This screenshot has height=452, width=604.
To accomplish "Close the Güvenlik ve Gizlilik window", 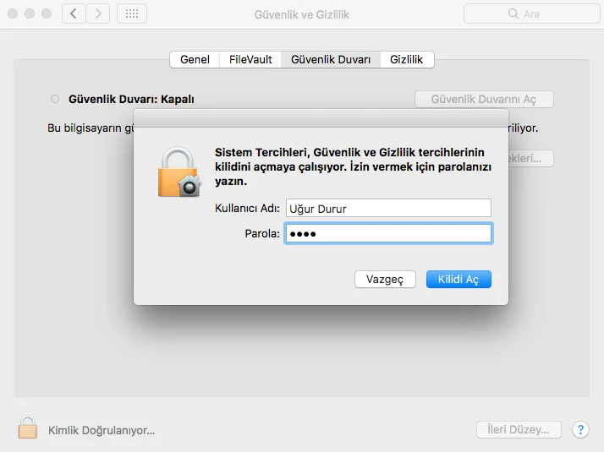I will (12, 14).
